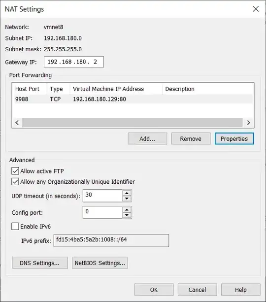Open NetBIOS Settings
This screenshot has width=266, height=302.
coord(100,263)
